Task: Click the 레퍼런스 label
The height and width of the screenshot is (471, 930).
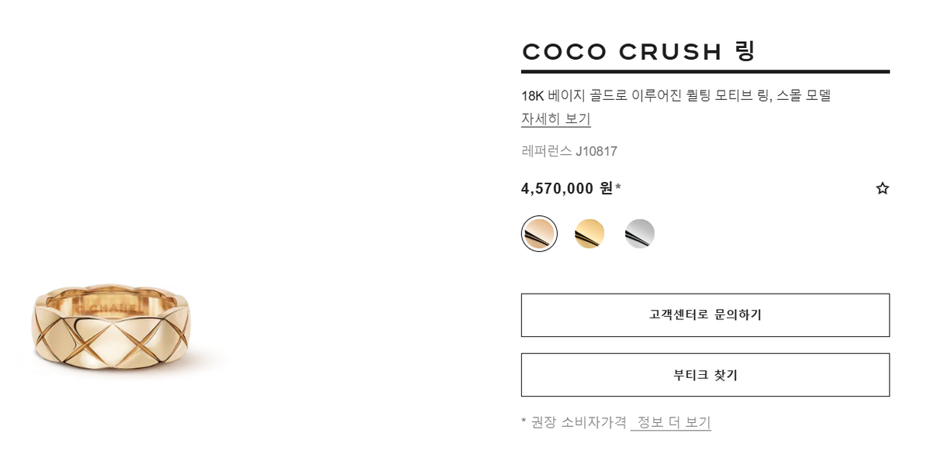Action: point(546,151)
